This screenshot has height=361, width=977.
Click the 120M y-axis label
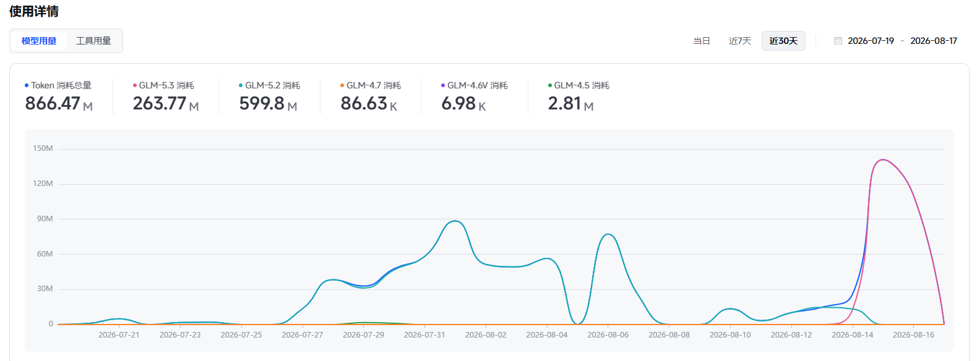click(x=43, y=184)
